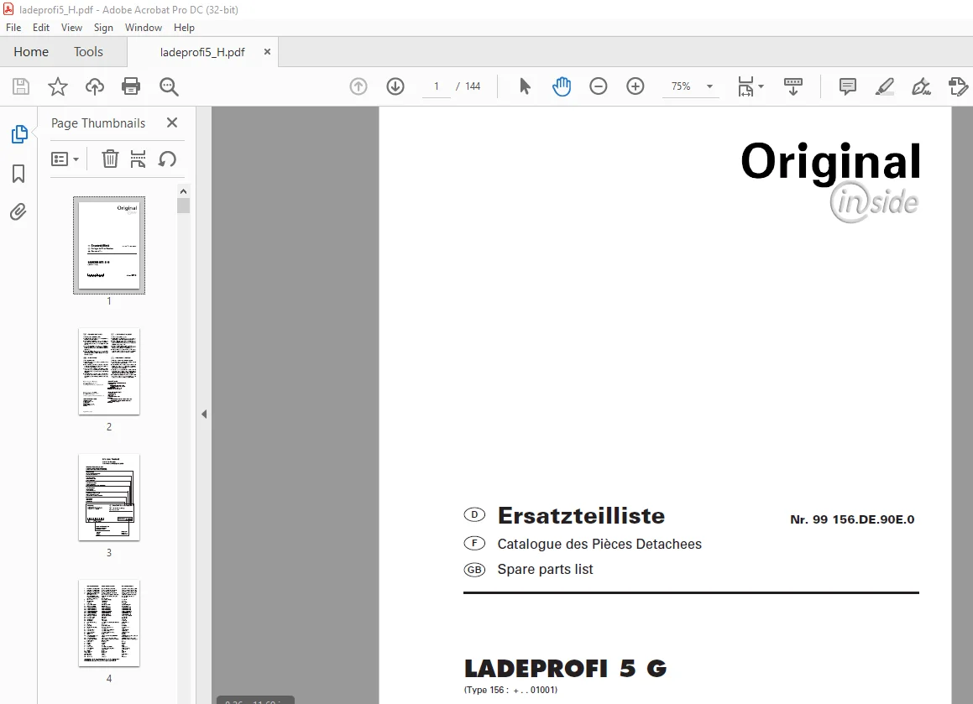This screenshot has width=973, height=704.
Task: Click the upload to cloud icon
Action: [x=94, y=86]
